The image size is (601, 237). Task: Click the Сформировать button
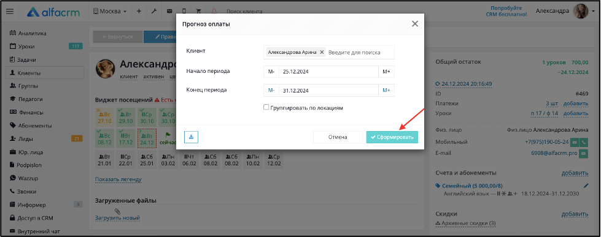pos(392,137)
